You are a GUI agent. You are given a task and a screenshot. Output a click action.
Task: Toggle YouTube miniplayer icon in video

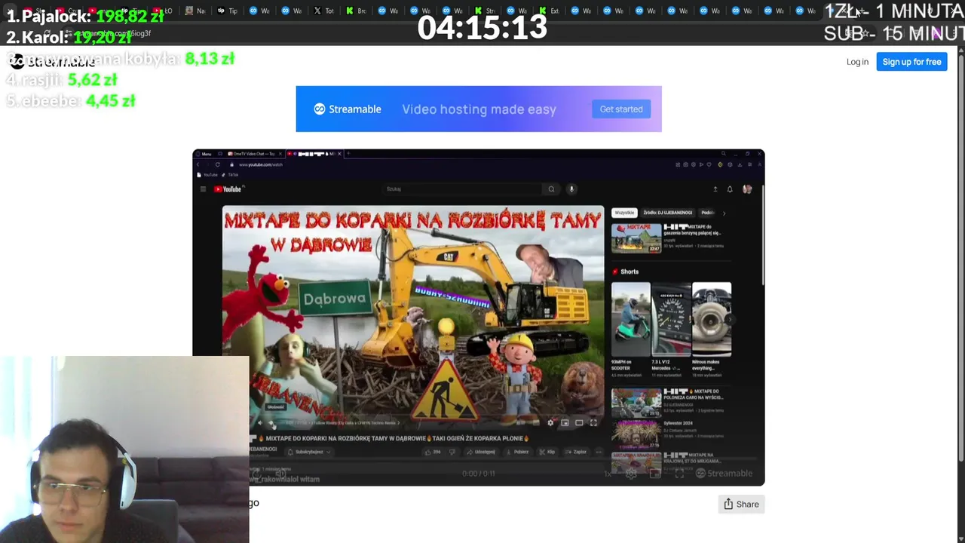pos(565,423)
